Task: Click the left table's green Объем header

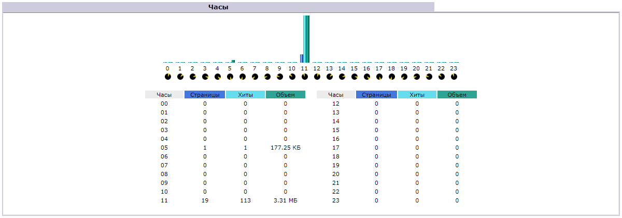Action: coord(285,95)
